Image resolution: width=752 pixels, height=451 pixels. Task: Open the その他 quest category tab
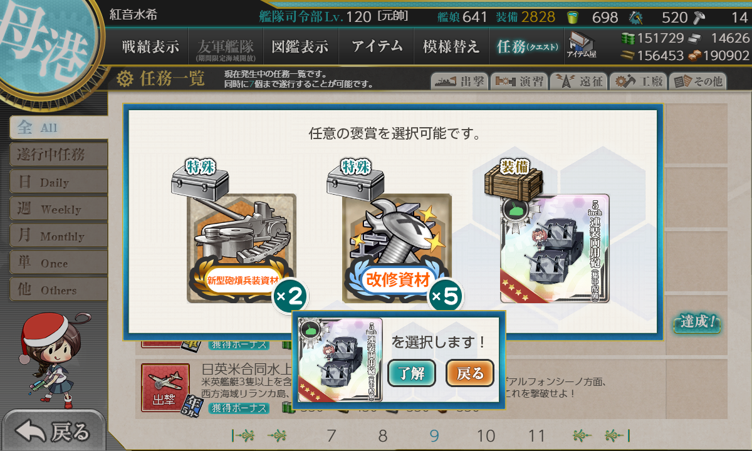tap(698, 81)
